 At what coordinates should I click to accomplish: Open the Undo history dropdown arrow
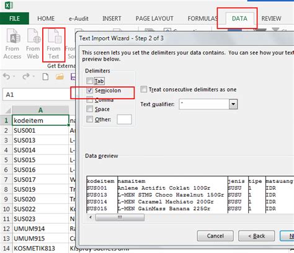coord(14,76)
